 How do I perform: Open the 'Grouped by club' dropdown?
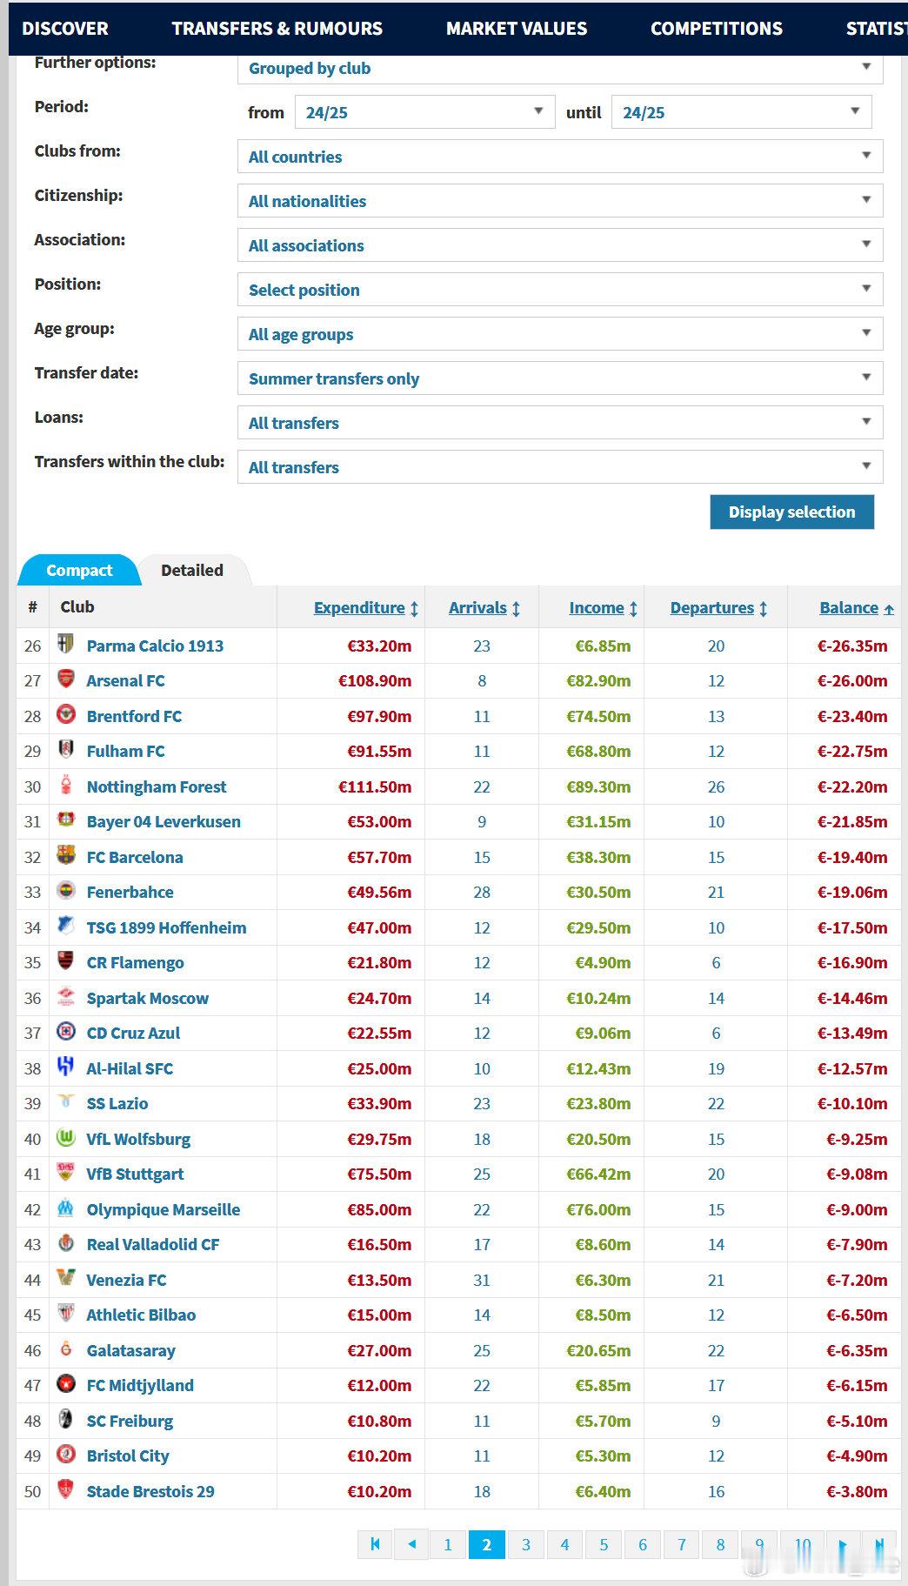point(560,69)
